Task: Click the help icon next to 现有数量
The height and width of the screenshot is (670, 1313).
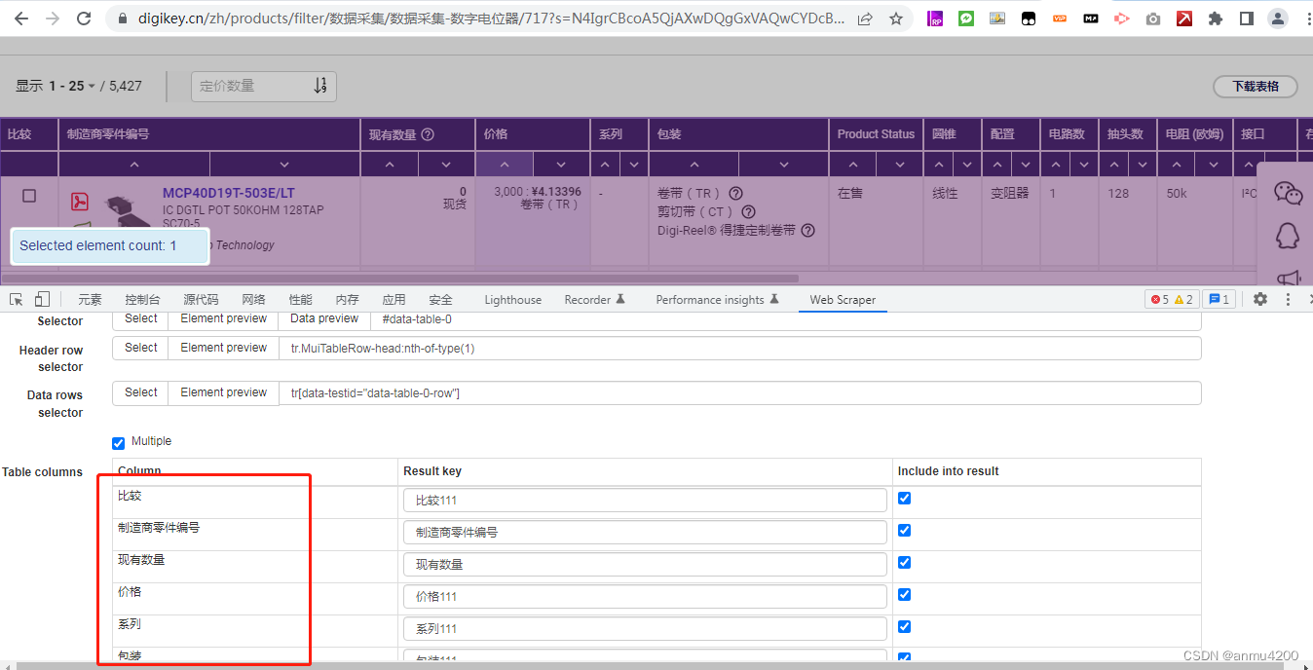Action: coord(427,134)
